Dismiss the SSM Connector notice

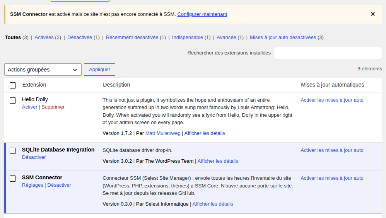pos(373,14)
